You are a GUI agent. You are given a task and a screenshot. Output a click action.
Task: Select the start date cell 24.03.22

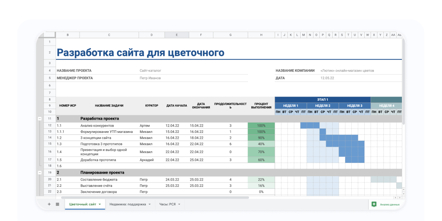pyautogui.click(x=176, y=180)
